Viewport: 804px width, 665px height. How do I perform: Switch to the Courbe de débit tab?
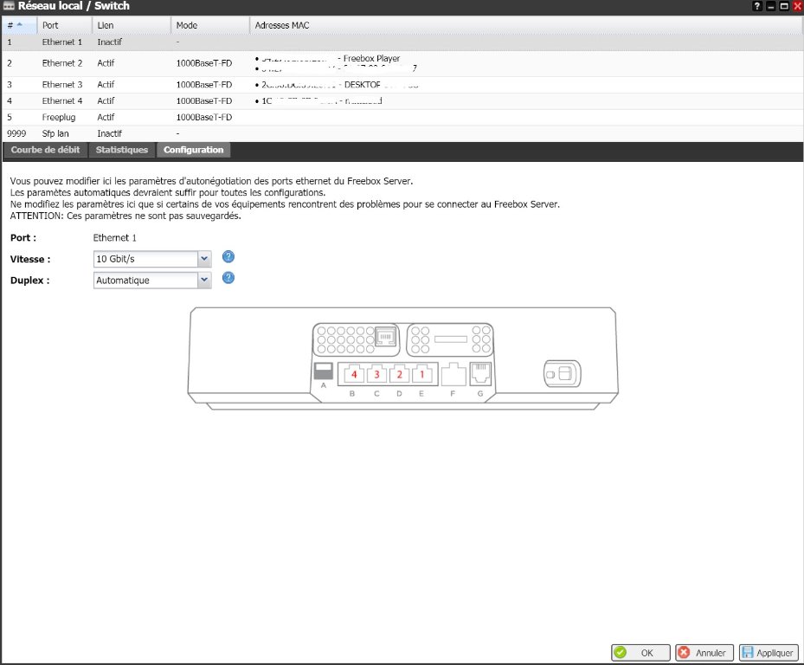click(45, 150)
